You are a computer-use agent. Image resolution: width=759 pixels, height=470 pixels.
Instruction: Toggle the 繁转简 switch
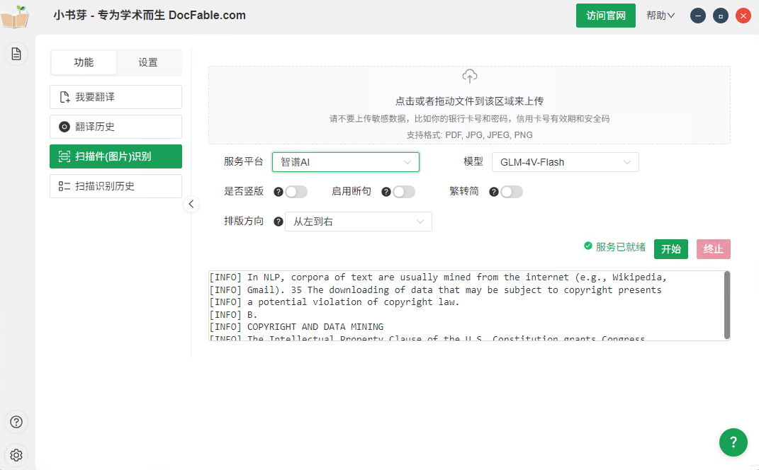[512, 192]
